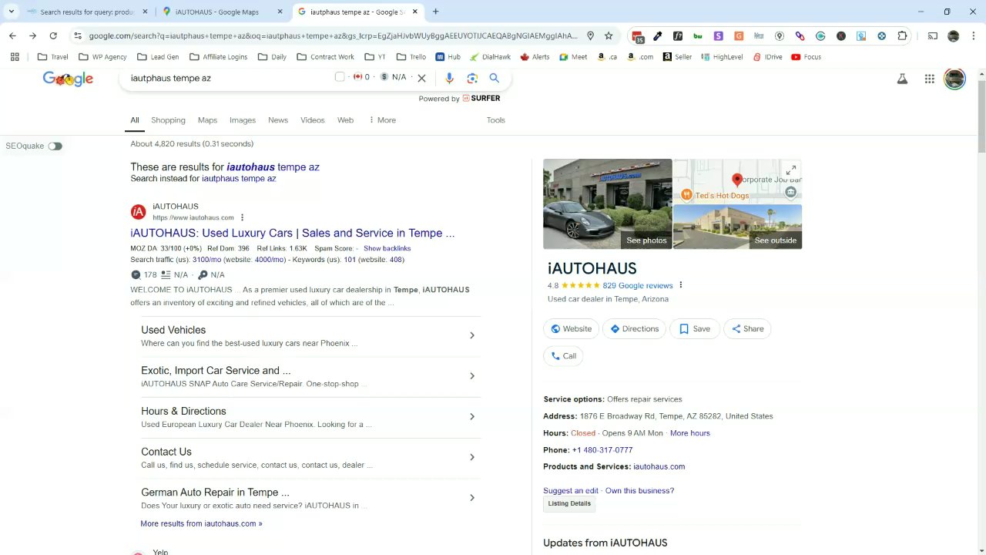This screenshot has width=986, height=555.
Task: Save iAUTOHAUS to your places
Action: (x=695, y=329)
